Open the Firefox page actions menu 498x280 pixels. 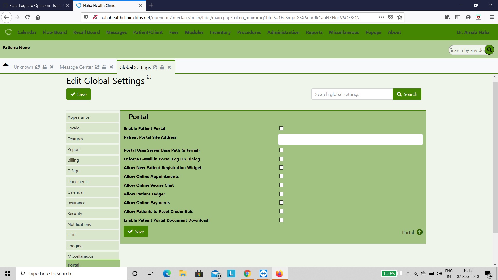(381, 17)
